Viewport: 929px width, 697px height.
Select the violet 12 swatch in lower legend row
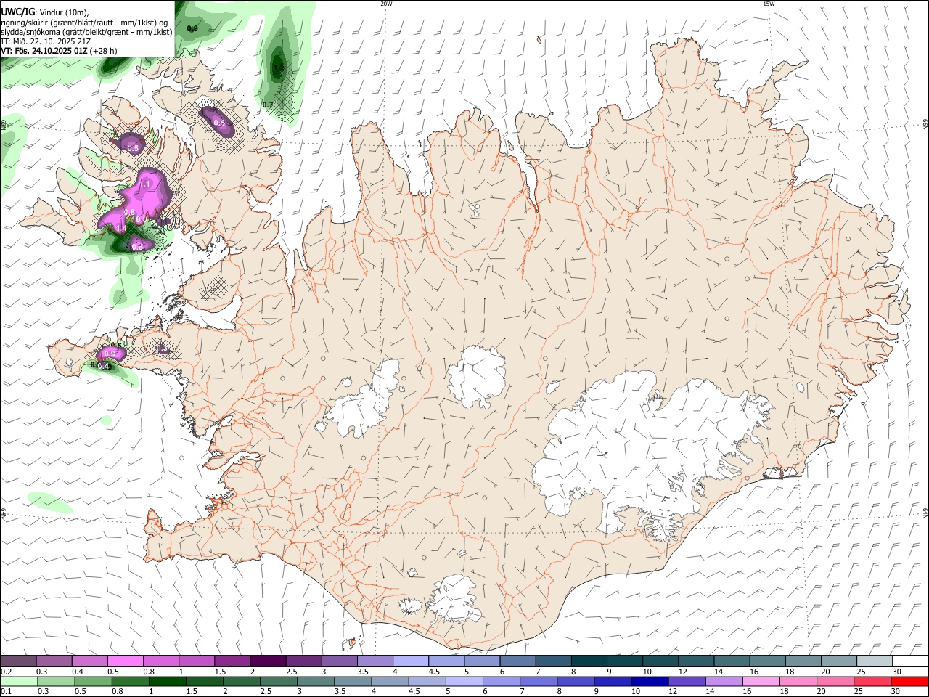(x=687, y=681)
